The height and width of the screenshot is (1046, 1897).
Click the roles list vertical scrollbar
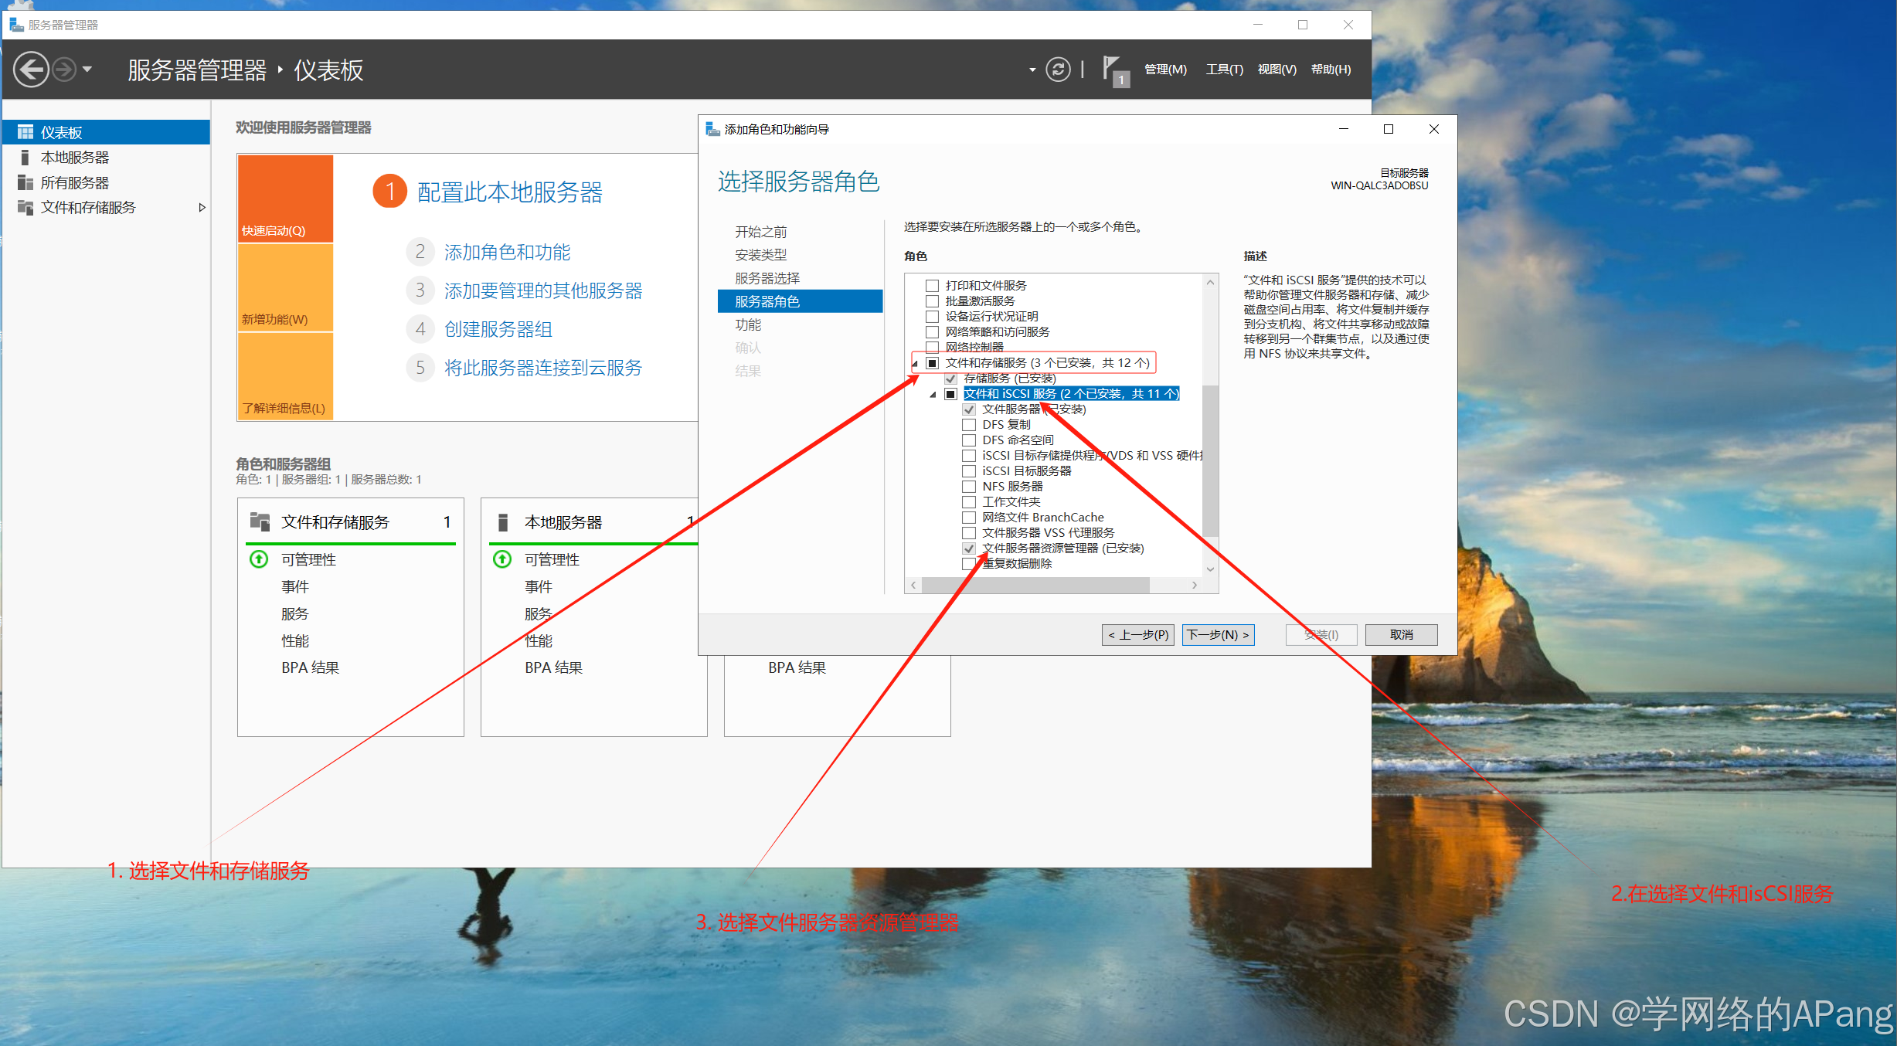(x=1210, y=460)
